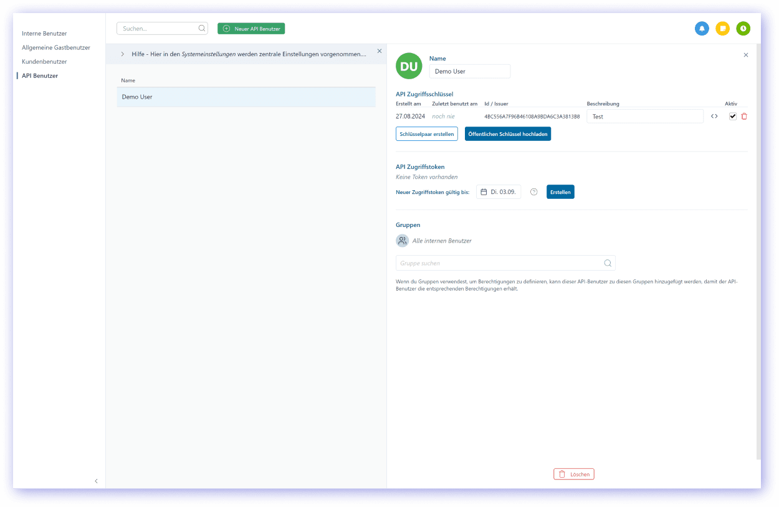Click Neuer API Benutzer button
The image size is (779, 507).
point(251,29)
